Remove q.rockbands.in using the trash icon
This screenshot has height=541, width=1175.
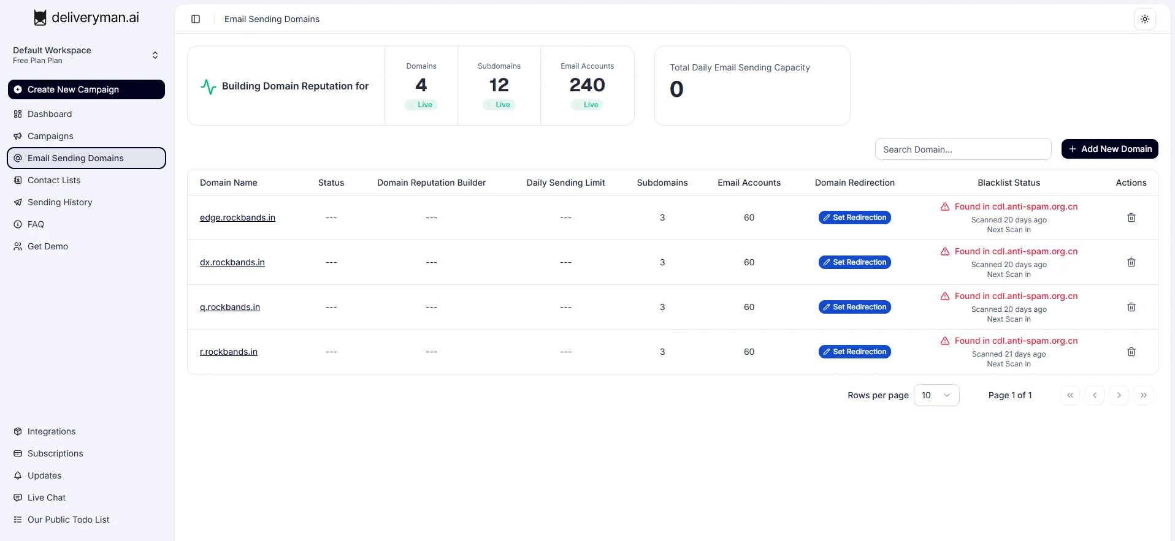tap(1131, 307)
